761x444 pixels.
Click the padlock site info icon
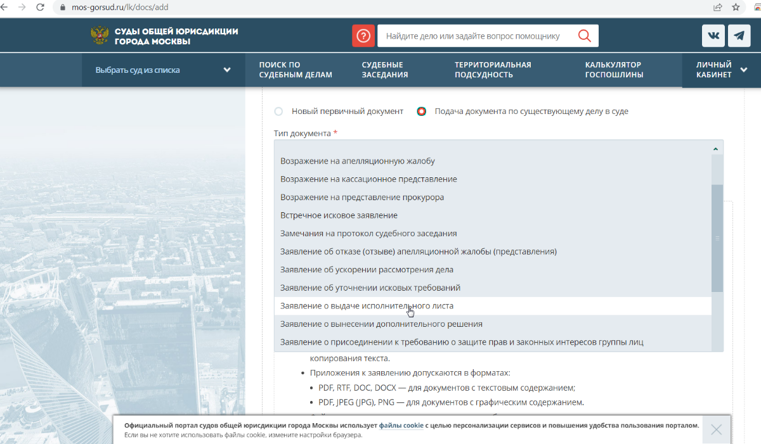pyautogui.click(x=63, y=8)
